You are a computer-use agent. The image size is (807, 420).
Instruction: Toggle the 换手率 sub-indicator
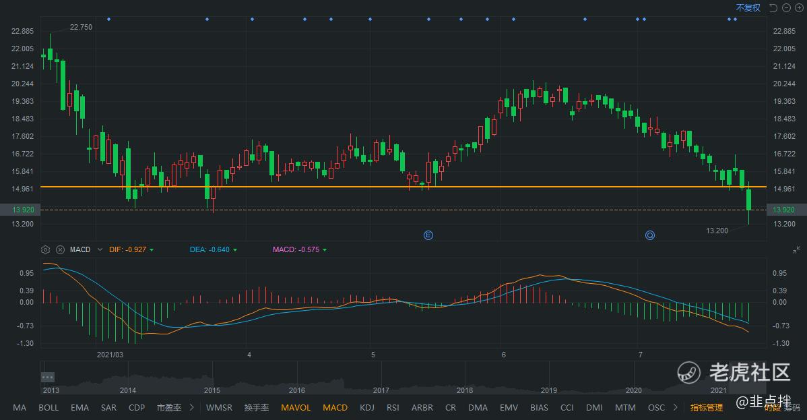click(256, 408)
